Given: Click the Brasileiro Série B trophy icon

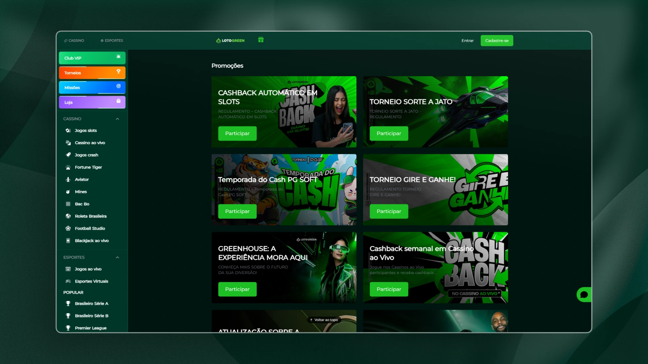Looking at the screenshot, I should pos(68,316).
